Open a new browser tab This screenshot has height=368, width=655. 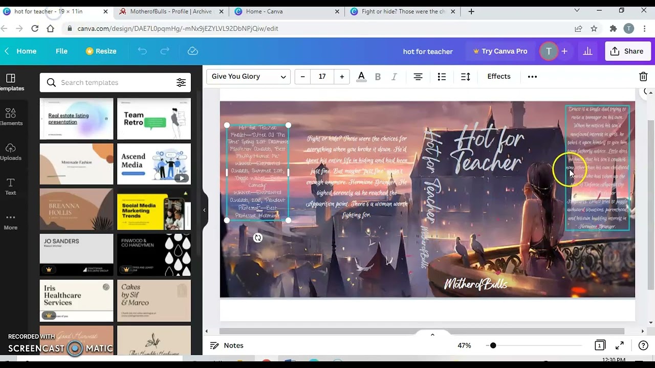471,11
